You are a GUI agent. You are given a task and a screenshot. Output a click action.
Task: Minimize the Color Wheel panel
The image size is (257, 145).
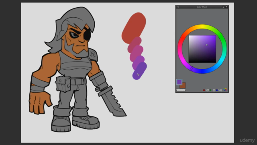[223, 7]
